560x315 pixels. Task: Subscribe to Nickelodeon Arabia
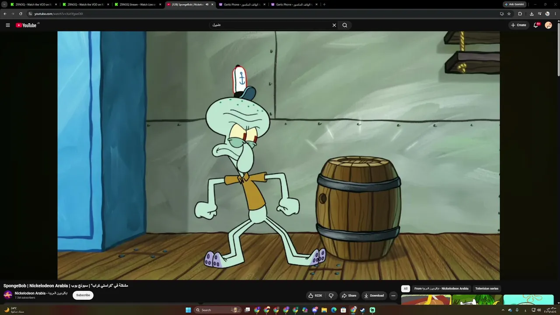pos(83,295)
